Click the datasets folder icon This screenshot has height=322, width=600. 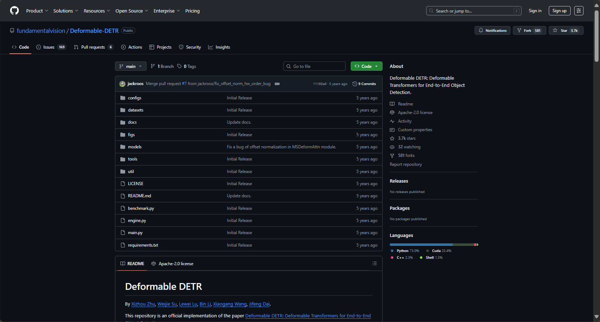pos(123,110)
